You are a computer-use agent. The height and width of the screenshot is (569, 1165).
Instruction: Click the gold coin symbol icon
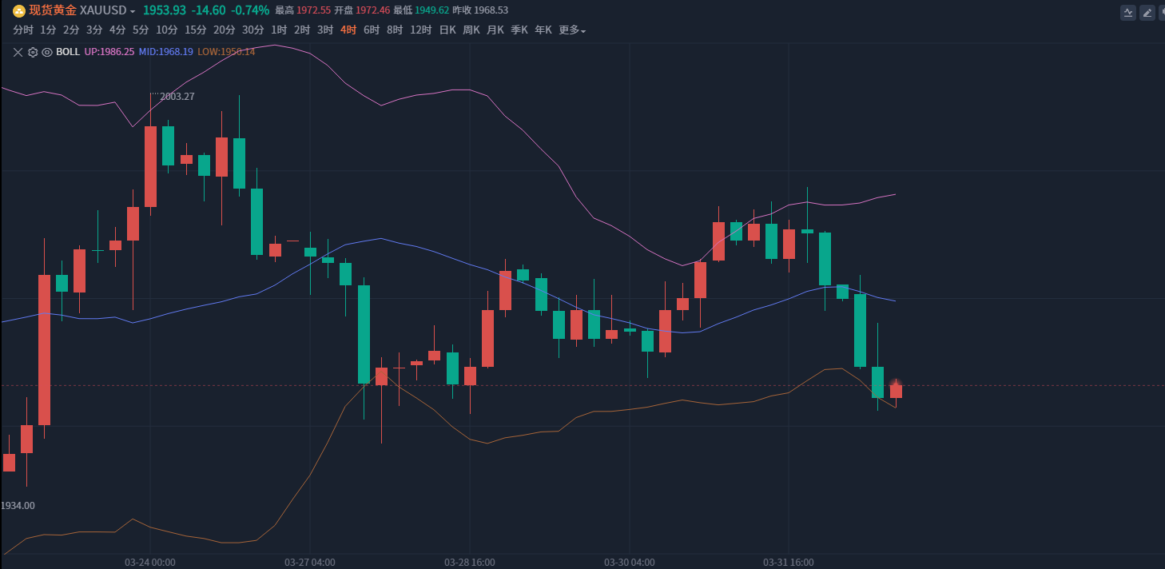[x=18, y=10]
